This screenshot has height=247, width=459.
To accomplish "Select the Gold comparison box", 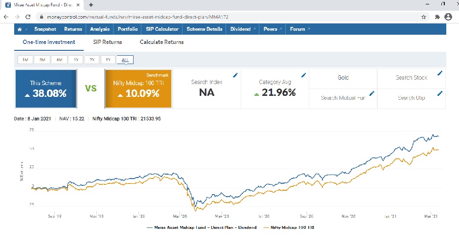I will 343,79.
